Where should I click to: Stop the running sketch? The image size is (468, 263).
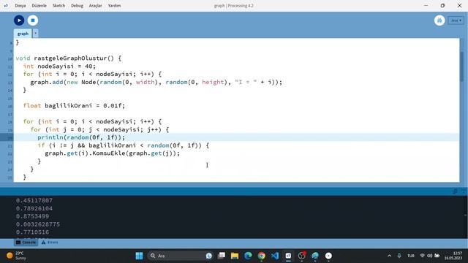33,20
